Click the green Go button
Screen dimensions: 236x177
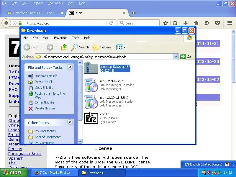pyautogui.click(x=186, y=57)
